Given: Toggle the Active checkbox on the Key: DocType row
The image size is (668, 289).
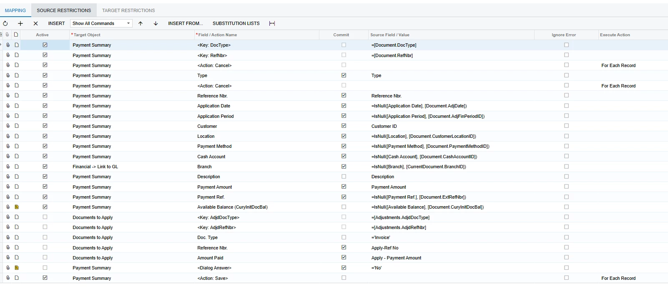Looking at the screenshot, I should pos(45,45).
